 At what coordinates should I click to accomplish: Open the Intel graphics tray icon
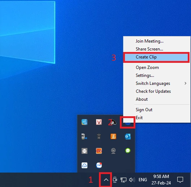point(84,122)
